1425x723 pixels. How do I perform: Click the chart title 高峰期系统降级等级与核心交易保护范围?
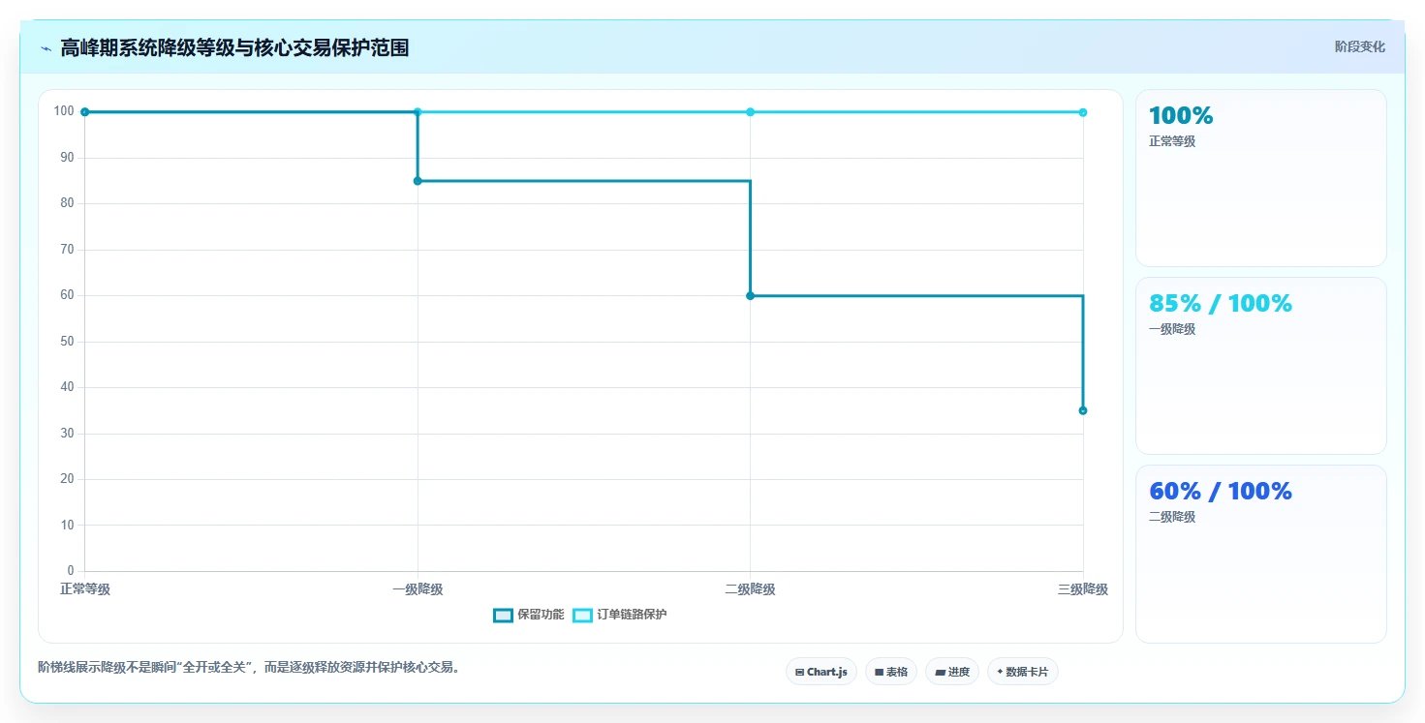click(x=234, y=47)
